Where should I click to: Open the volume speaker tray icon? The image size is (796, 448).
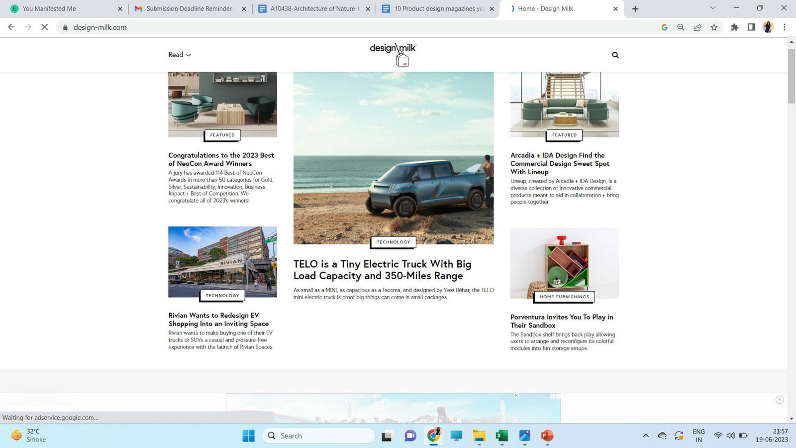point(730,436)
